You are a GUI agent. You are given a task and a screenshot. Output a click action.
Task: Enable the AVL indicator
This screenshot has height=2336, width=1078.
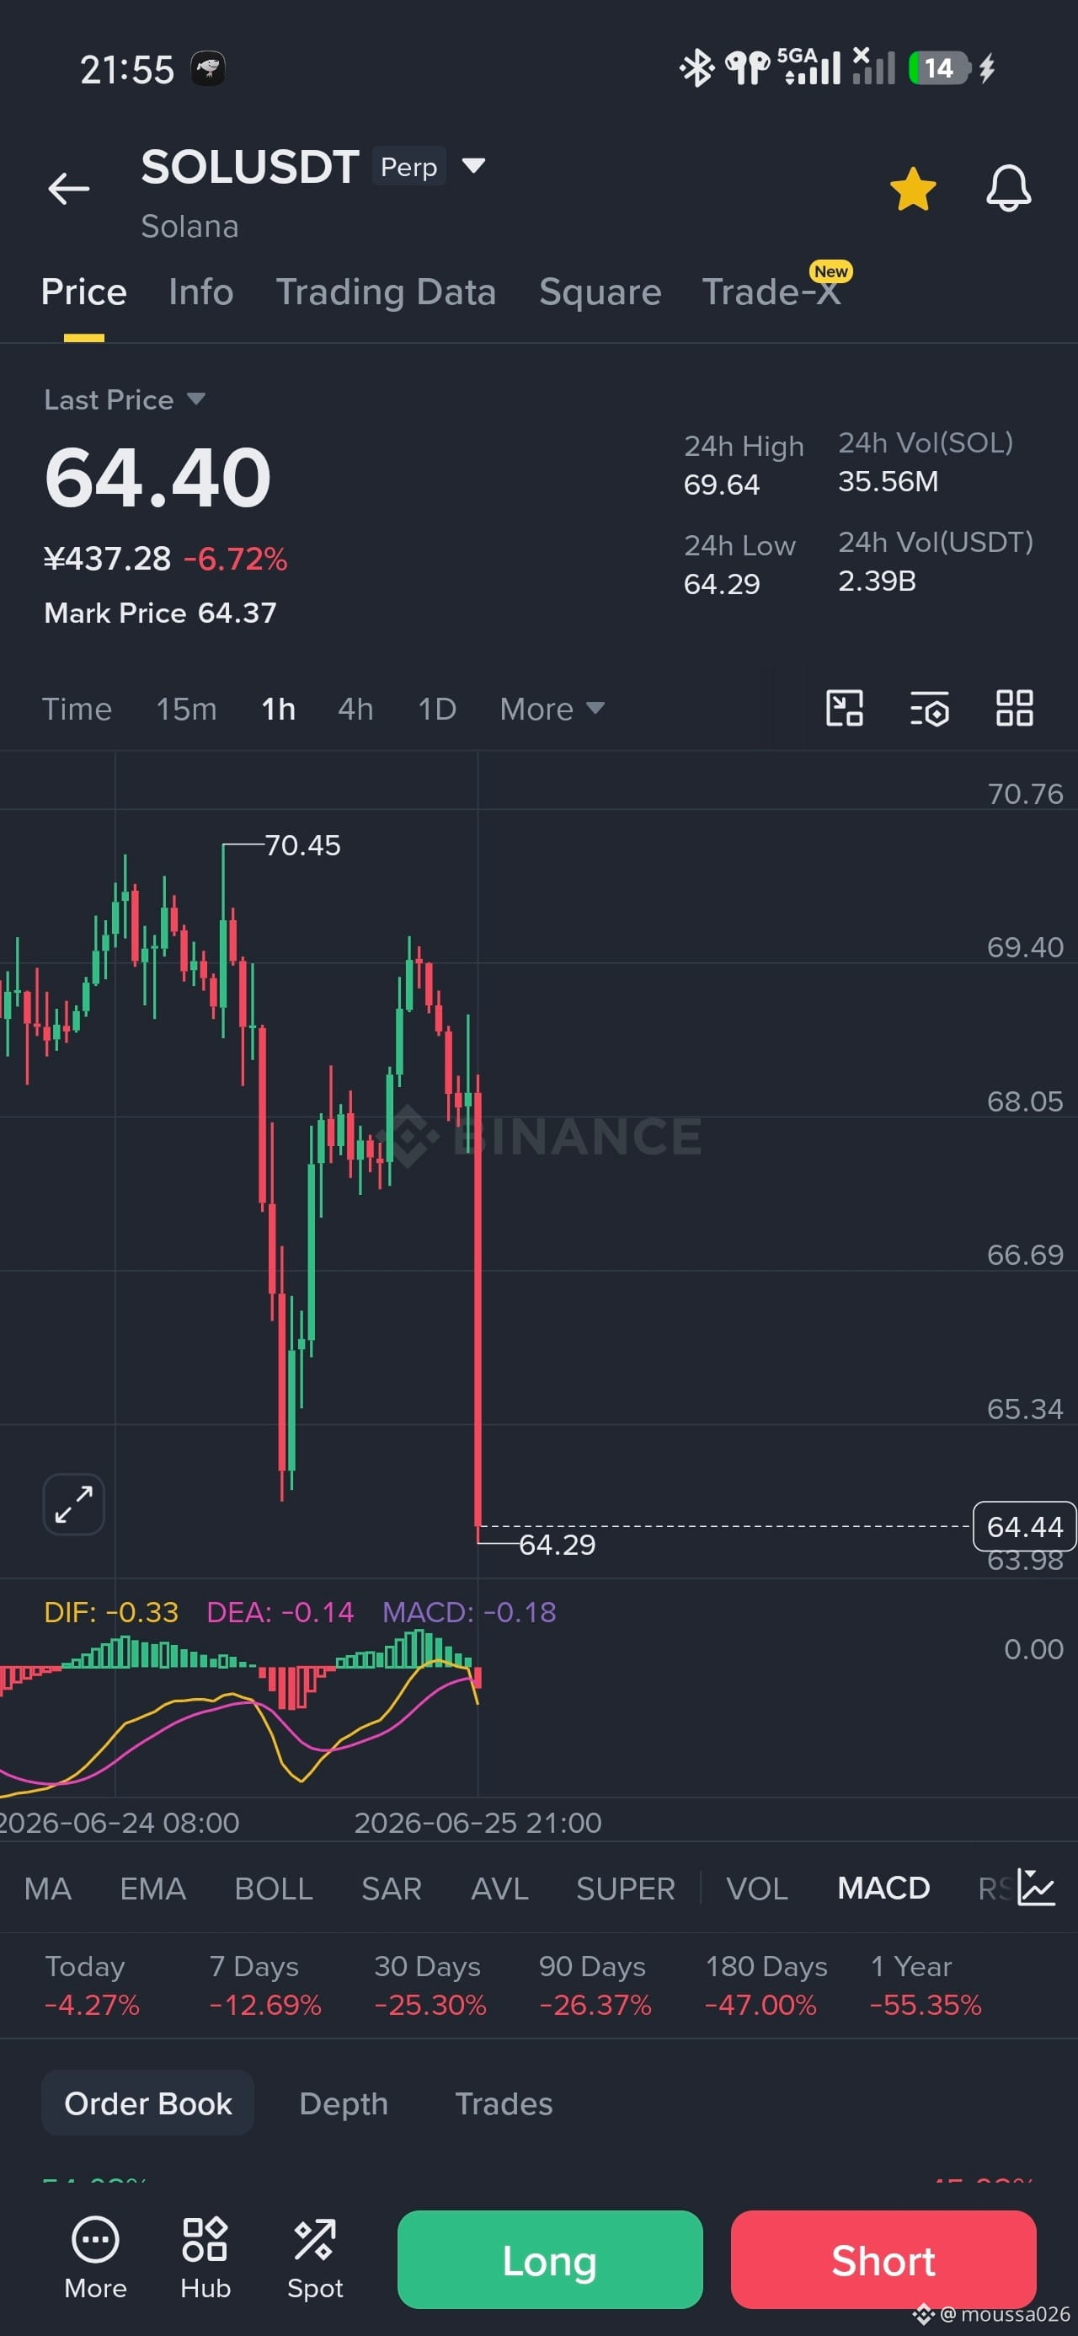tap(499, 1889)
